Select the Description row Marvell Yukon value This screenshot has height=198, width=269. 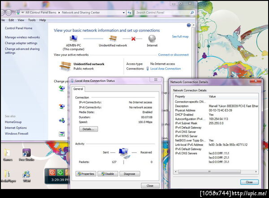click(233, 106)
